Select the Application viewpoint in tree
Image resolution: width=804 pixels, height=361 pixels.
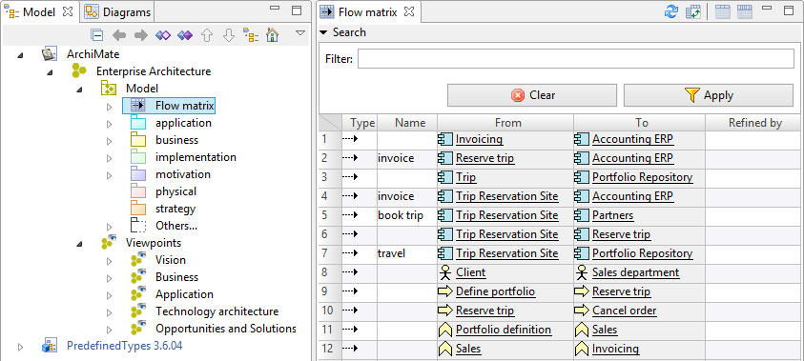pyautogui.click(x=184, y=294)
